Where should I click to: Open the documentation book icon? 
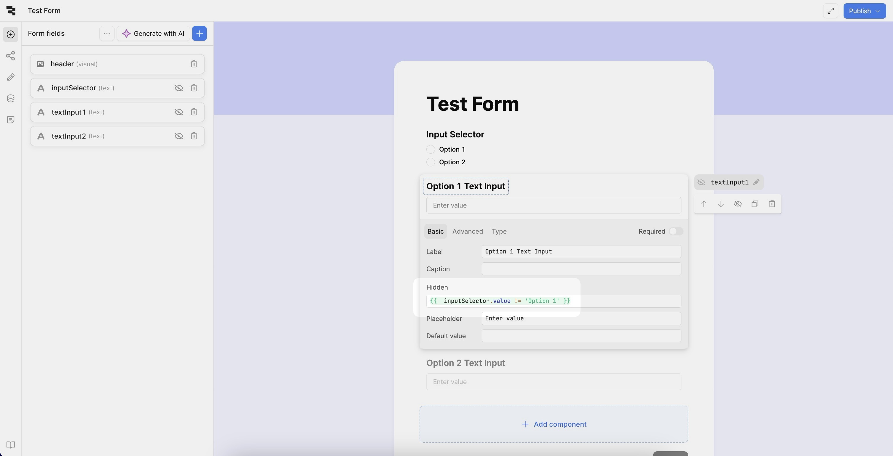coord(11,445)
